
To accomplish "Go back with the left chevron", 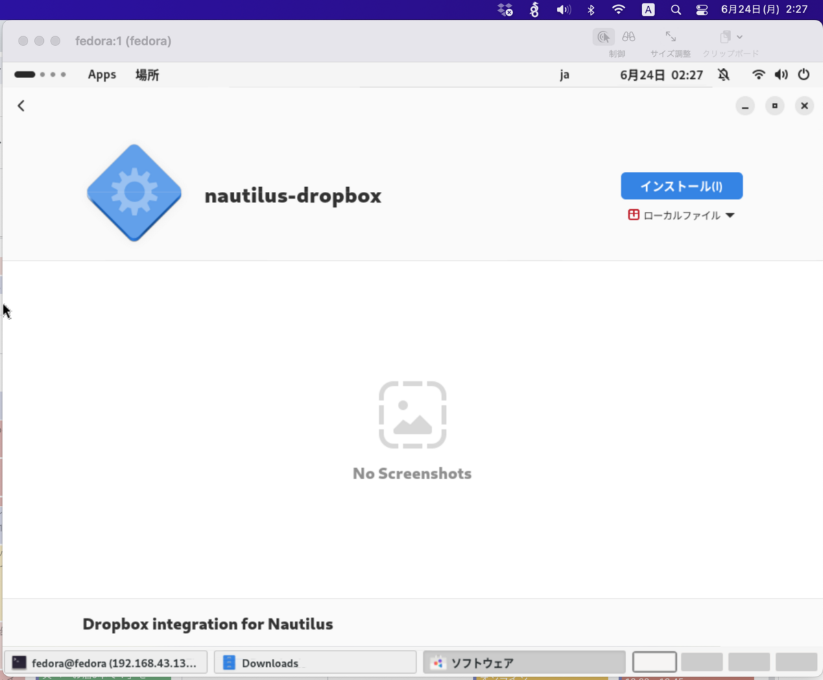I will coord(21,106).
